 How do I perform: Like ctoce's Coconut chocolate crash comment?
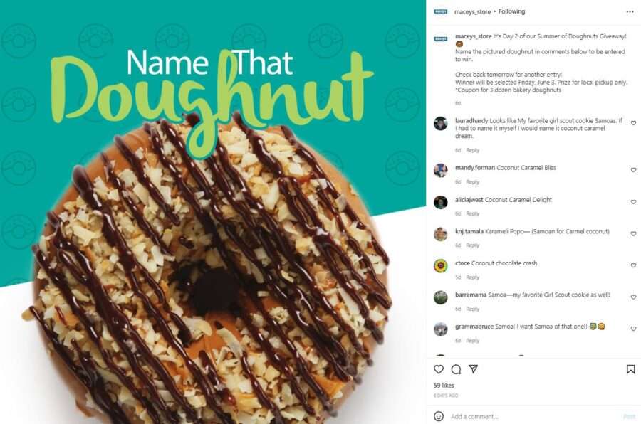pos(633,265)
